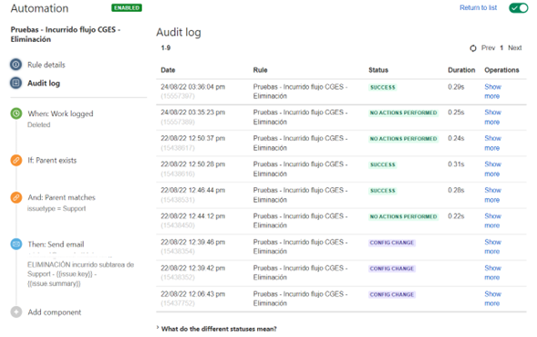The image size is (537, 337).
Task: Click the Operations column header
Action: [x=501, y=70]
